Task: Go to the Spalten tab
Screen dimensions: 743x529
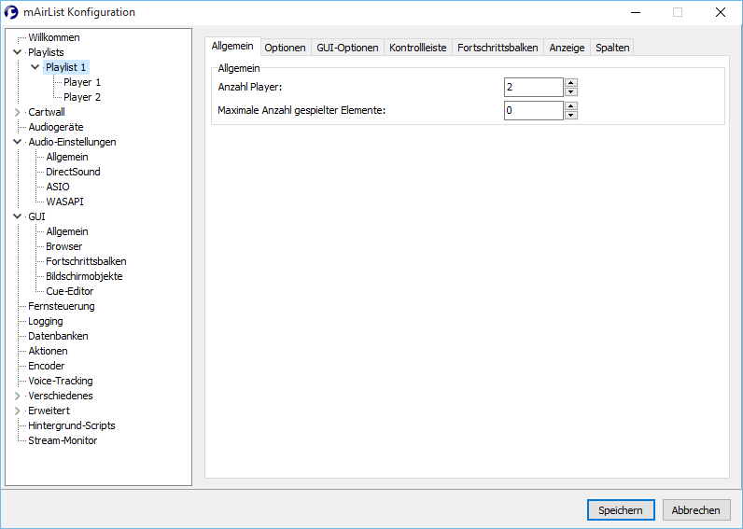Action: [612, 48]
